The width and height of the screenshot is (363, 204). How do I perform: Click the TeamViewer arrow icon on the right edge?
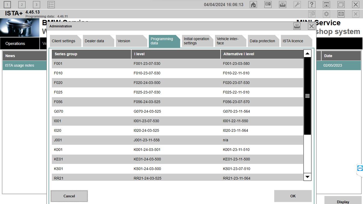pos(360,168)
